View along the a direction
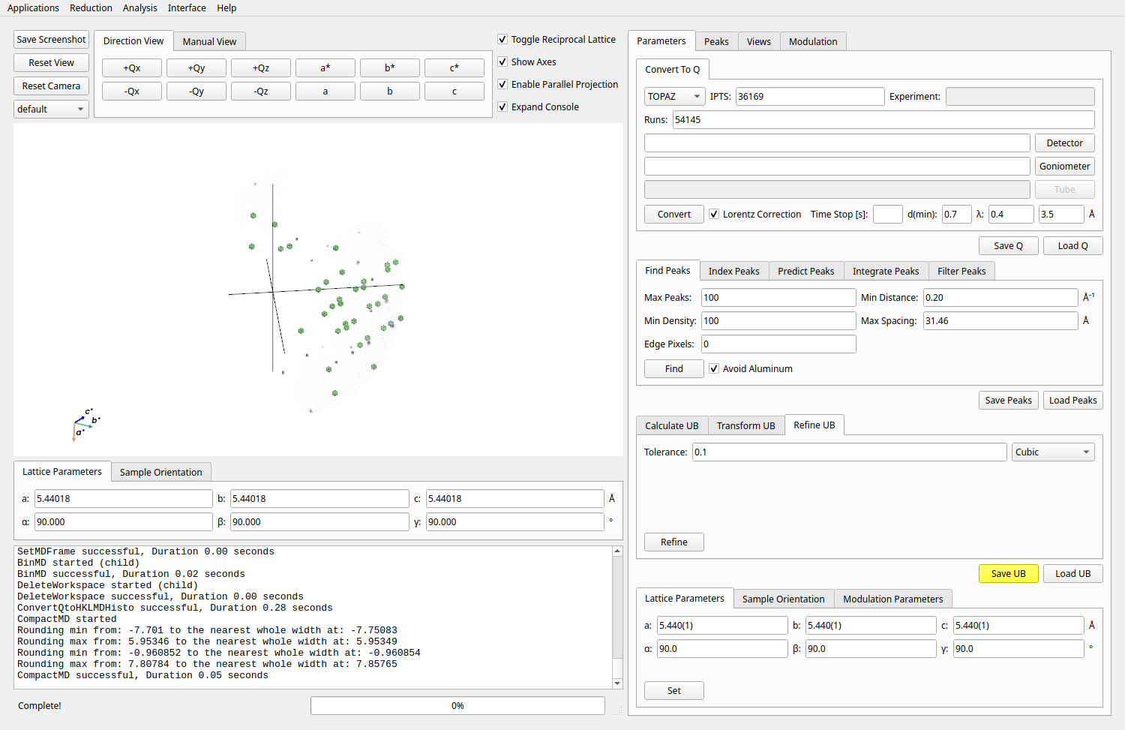The width and height of the screenshot is (1125, 730). click(325, 91)
